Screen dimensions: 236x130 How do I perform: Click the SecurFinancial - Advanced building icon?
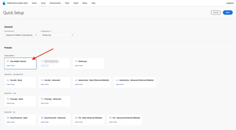(x=42, y=118)
